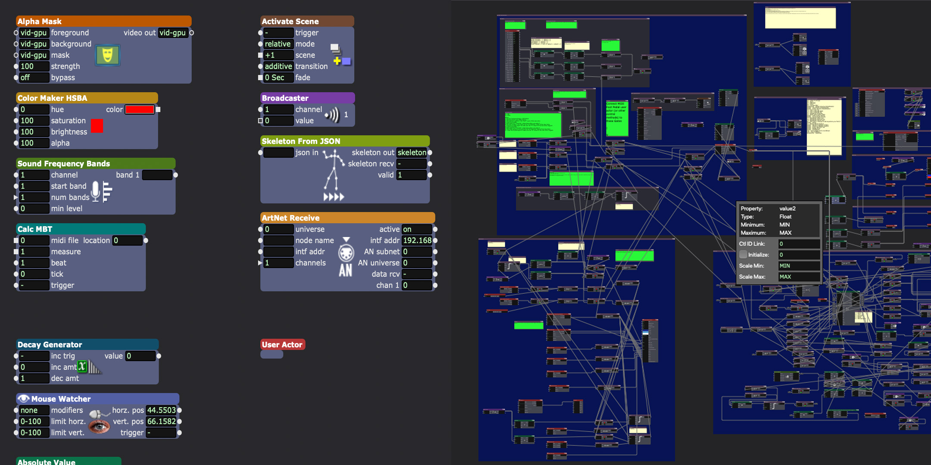Toggle the Alpha Mask bypass value

34,78
